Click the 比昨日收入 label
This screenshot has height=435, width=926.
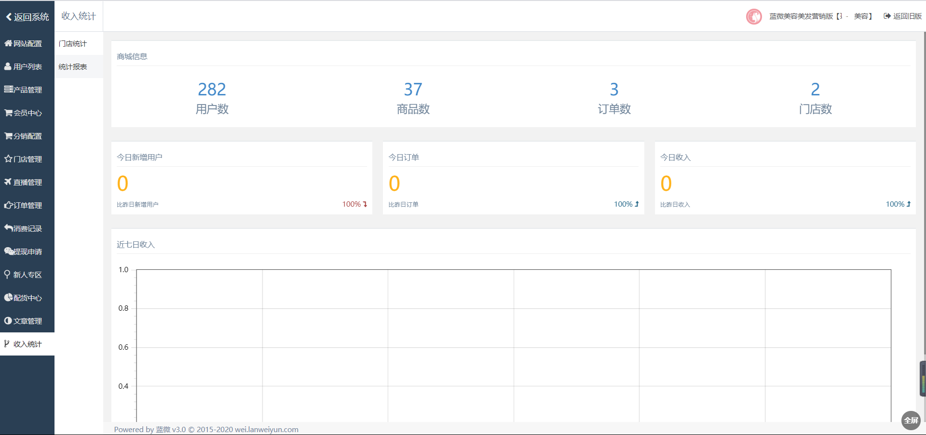coord(675,205)
